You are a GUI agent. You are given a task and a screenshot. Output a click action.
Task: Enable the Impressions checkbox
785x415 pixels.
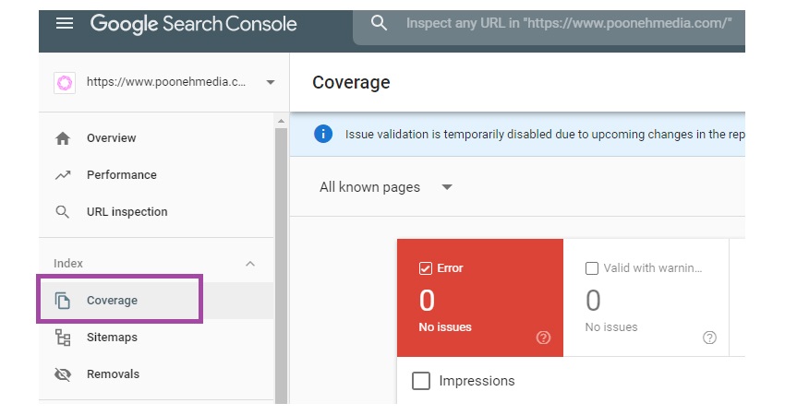421,381
